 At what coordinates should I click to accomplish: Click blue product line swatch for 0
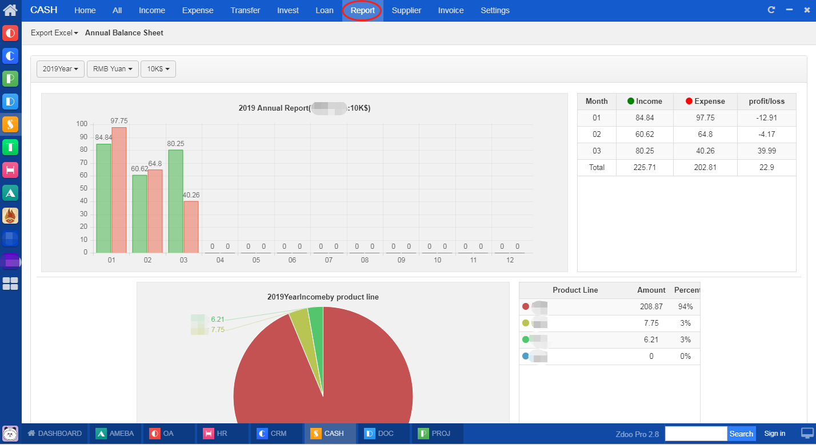pos(526,356)
